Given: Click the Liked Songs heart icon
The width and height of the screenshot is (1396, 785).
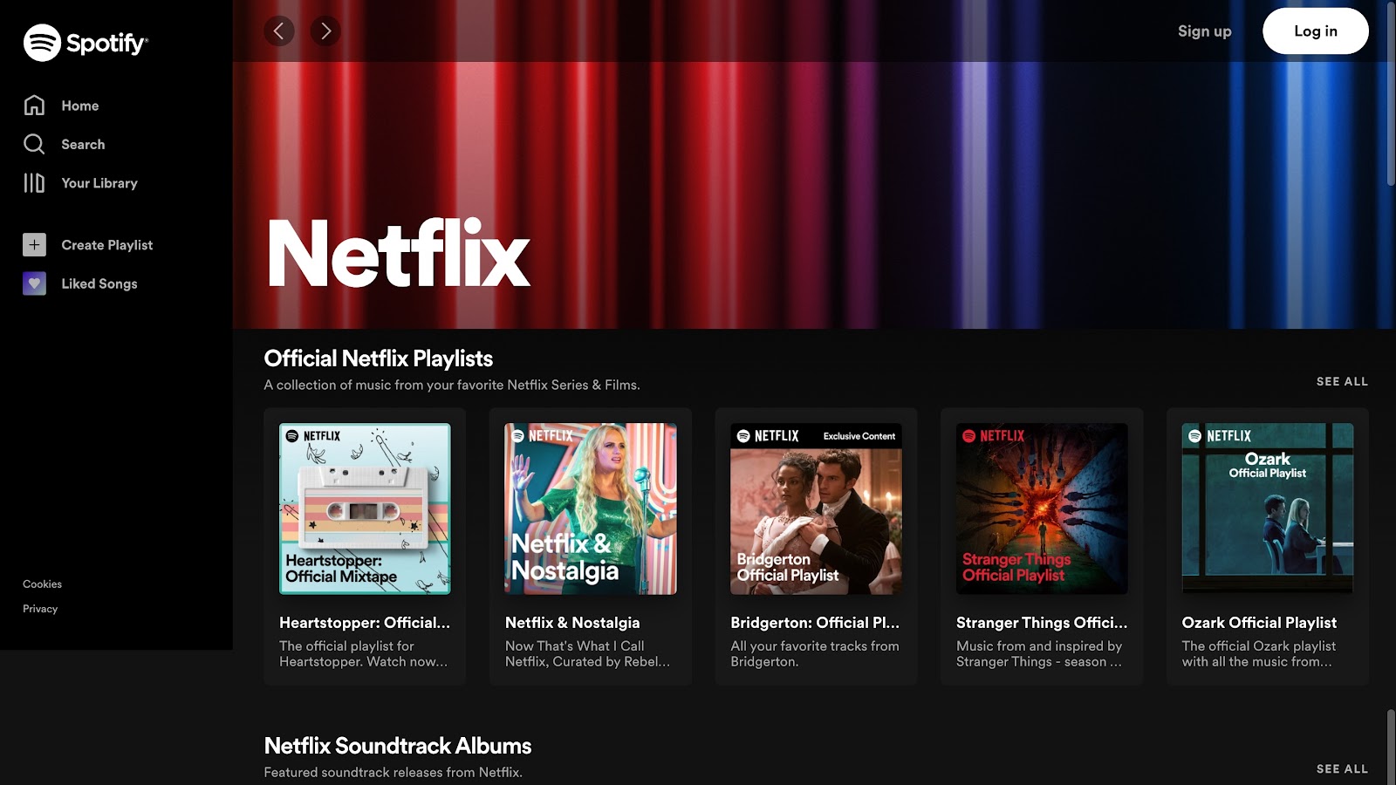Looking at the screenshot, I should click(34, 283).
